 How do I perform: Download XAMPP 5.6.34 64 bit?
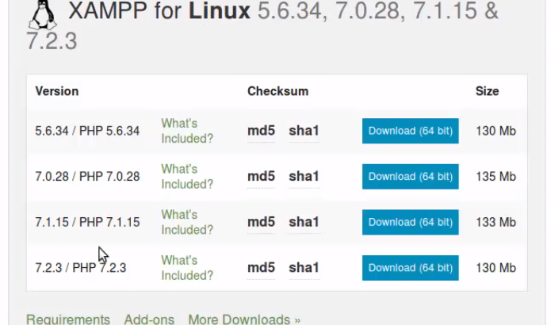(410, 131)
